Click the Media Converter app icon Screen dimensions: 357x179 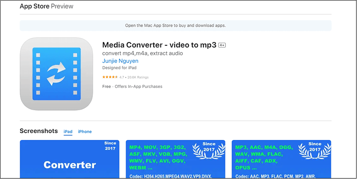56,74
